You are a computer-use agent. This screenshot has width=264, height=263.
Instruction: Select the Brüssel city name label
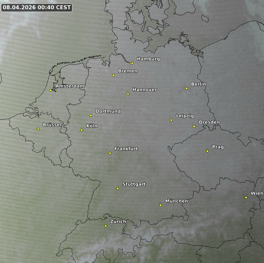click(x=52, y=125)
